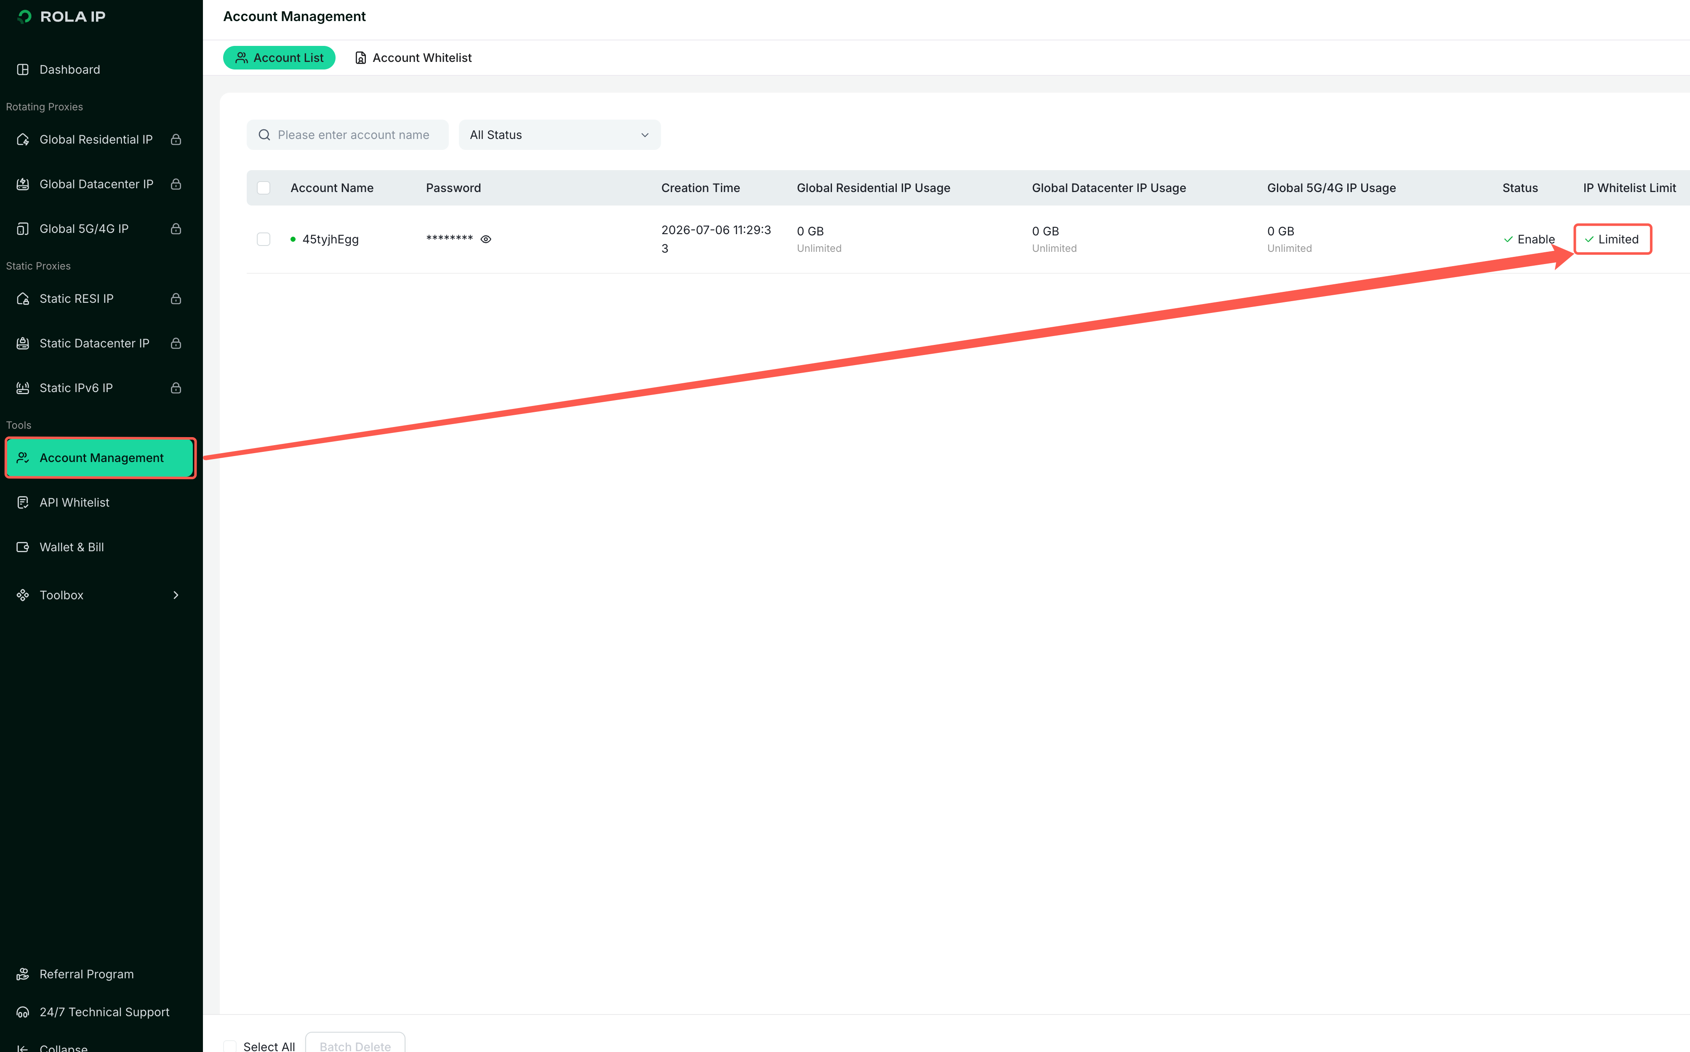Toggle the Enable status for 45tyjhEgg
The height and width of the screenshot is (1052, 1690).
pyautogui.click(x=1529, y=239)
